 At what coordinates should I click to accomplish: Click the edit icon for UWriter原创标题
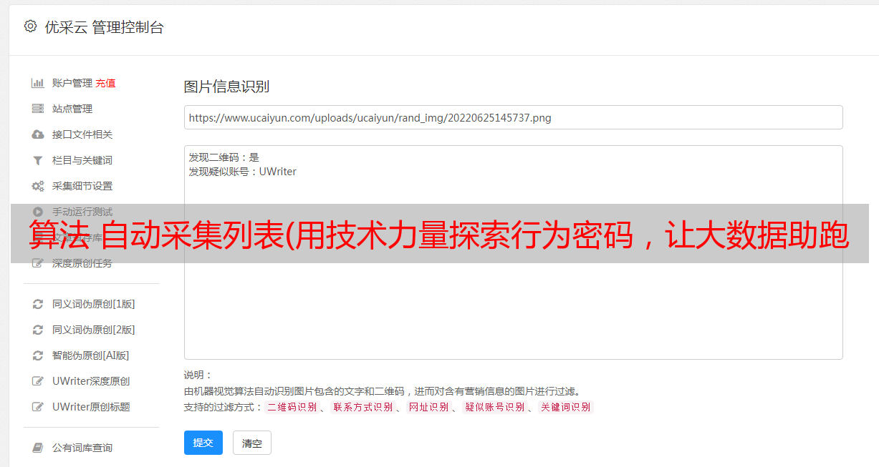[38, 407]
